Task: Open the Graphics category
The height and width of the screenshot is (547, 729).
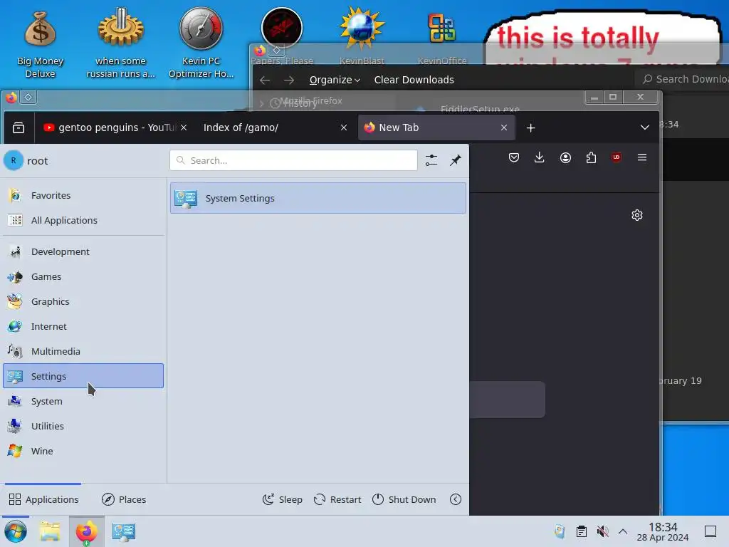Action: pyautogui.click(x=83, y=301)
